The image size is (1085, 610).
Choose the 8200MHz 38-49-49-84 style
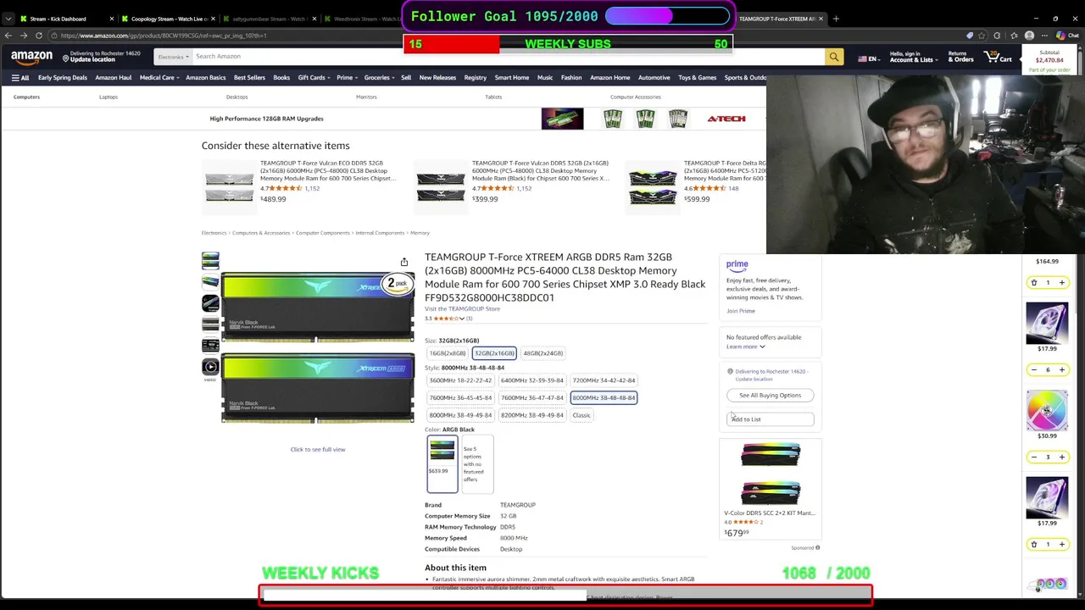[532, 415]
